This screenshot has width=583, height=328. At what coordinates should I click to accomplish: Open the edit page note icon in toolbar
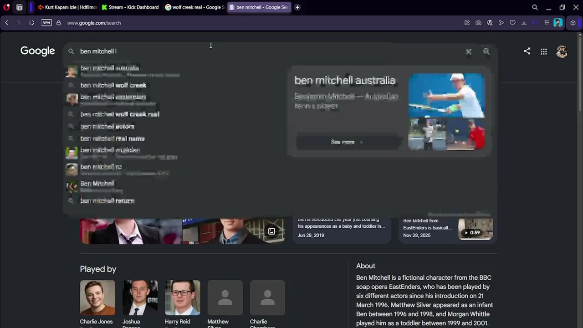pos(467,23)
